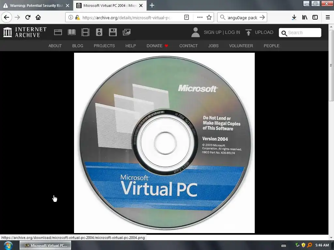Open the Windows Start orb

[8, 245]
